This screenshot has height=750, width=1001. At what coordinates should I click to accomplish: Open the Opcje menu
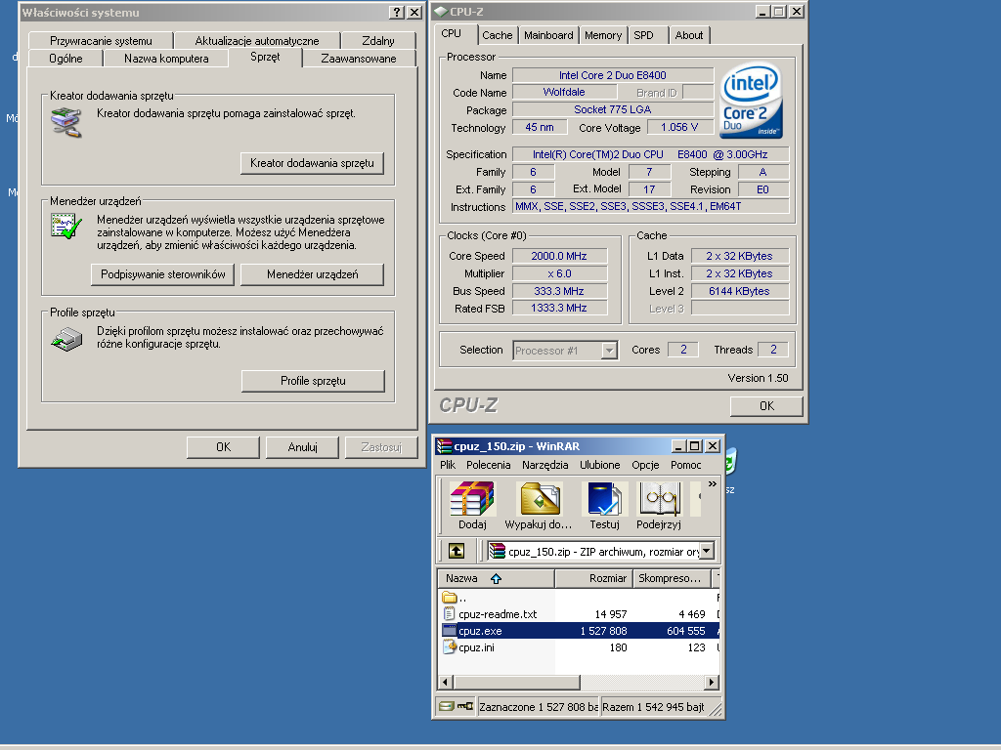point(645,465)
